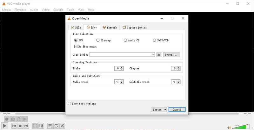Screen dimensions: 254x130
Task: Click VLC cone icon in main title bar
Action: [x=4, y=3]
